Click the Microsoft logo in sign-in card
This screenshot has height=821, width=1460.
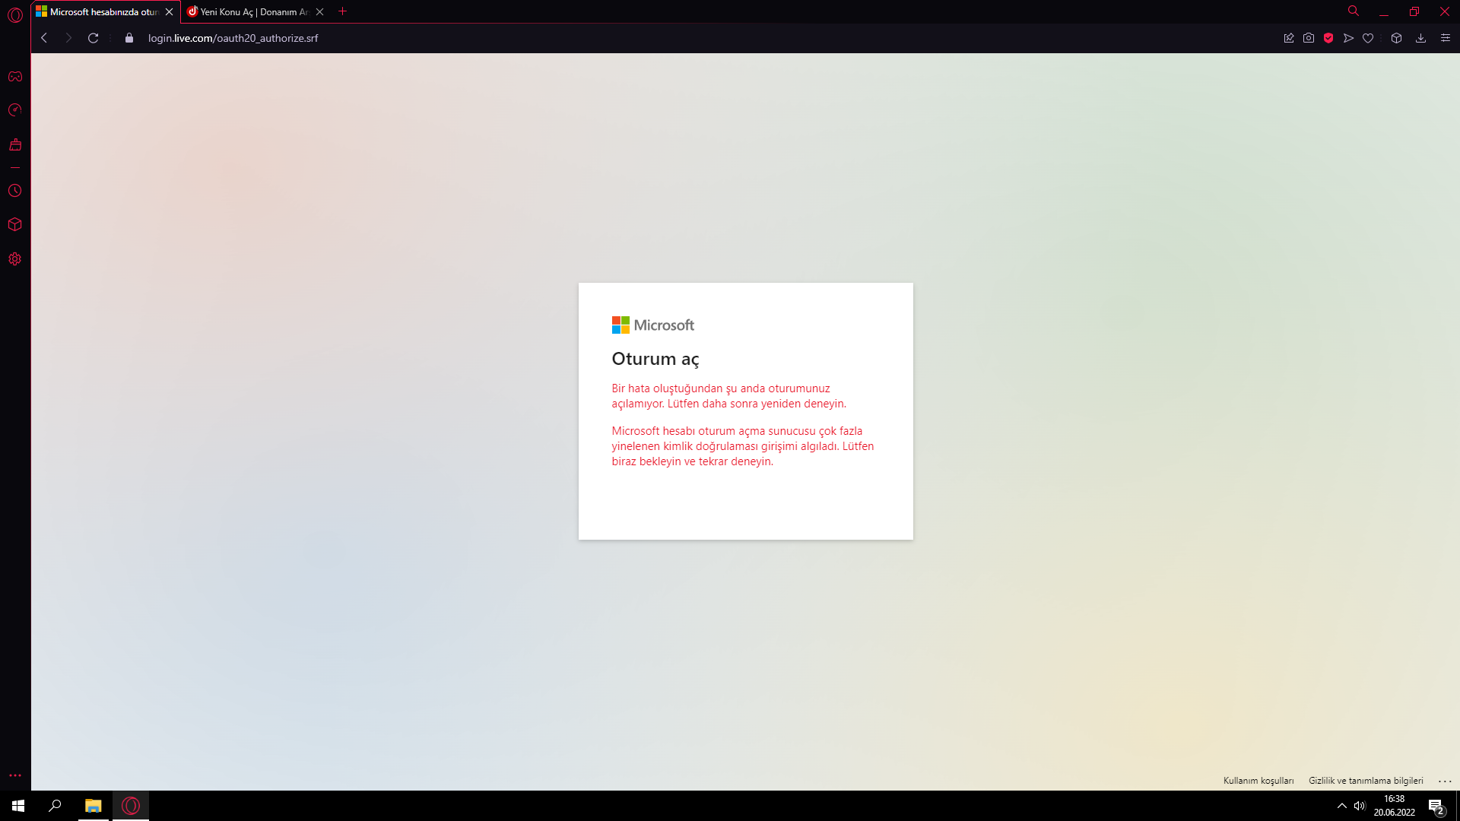point(653,325)
